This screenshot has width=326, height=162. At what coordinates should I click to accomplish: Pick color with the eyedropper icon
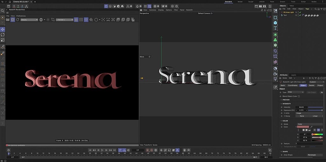(x=312, y=127)
